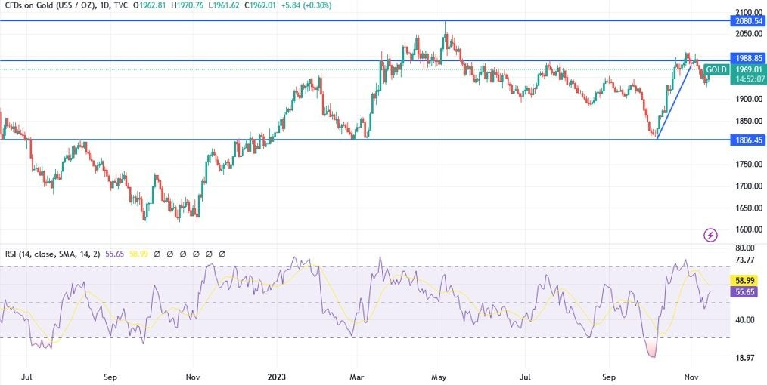Click the 1650.00 price axis label
Viewport: 767px width, 385px height.
(749, 208)
